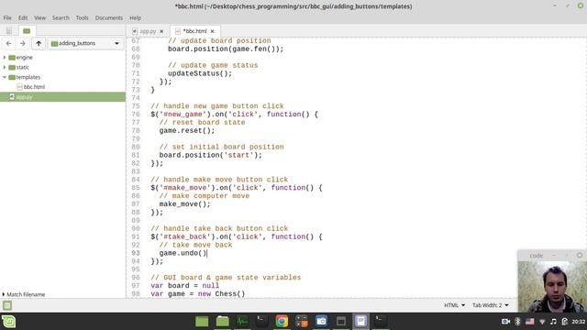This screenshot has height=330, width=587.
Task: Click the updateStatus(); line
Action: click(x=200, y=73)
